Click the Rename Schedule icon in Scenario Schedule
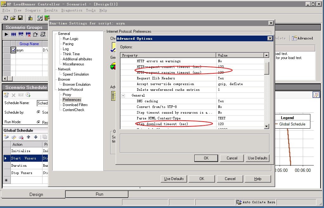The image size is (324, 208). point(21,95)
